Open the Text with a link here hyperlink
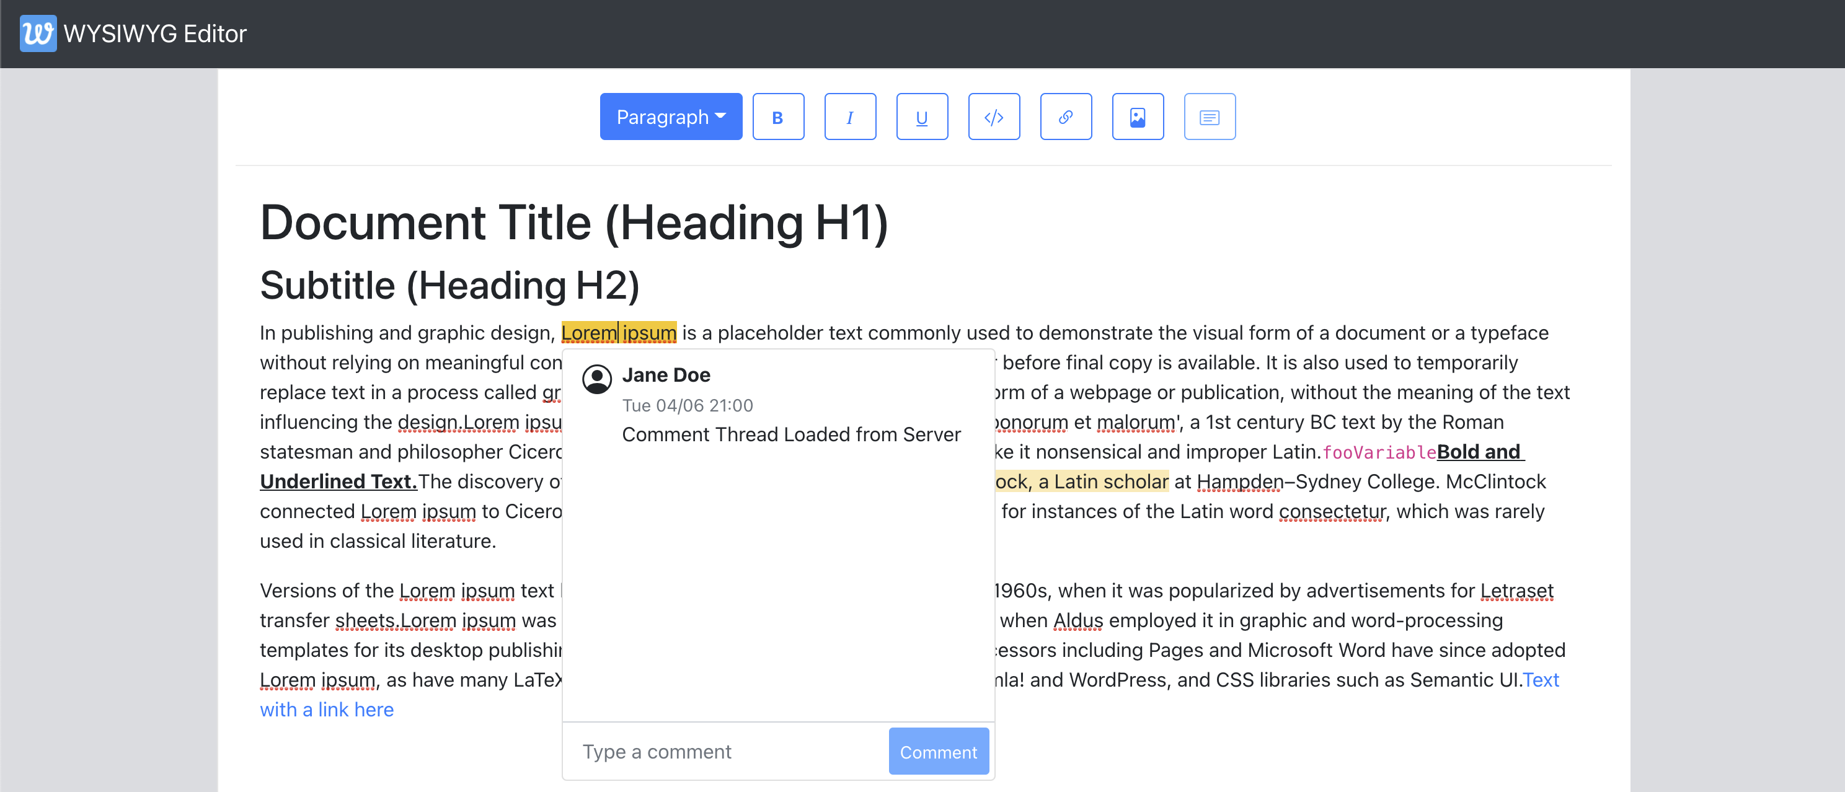The image size is (1845, 792). click(x=327, y=709)
